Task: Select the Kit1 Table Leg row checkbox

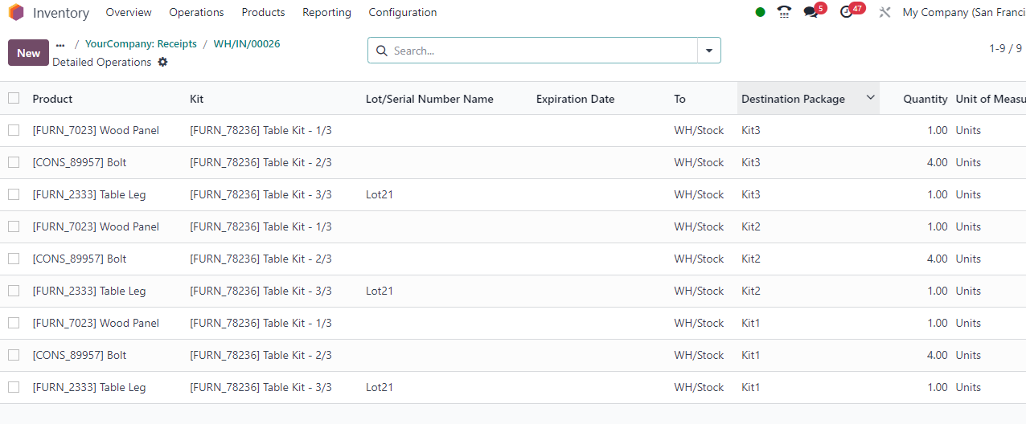Action: coord(14,387)
